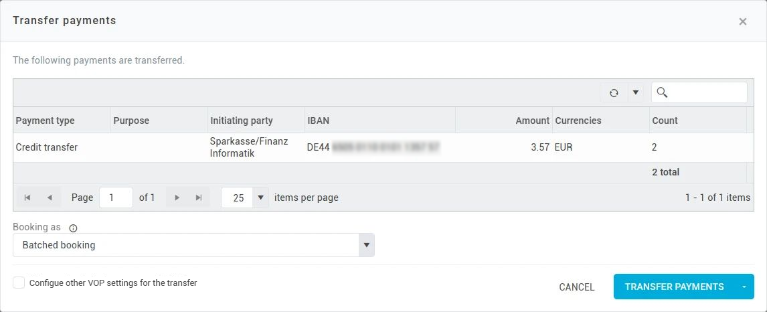Go to the previous page
767x312 pixels.
tap(50, 198)
